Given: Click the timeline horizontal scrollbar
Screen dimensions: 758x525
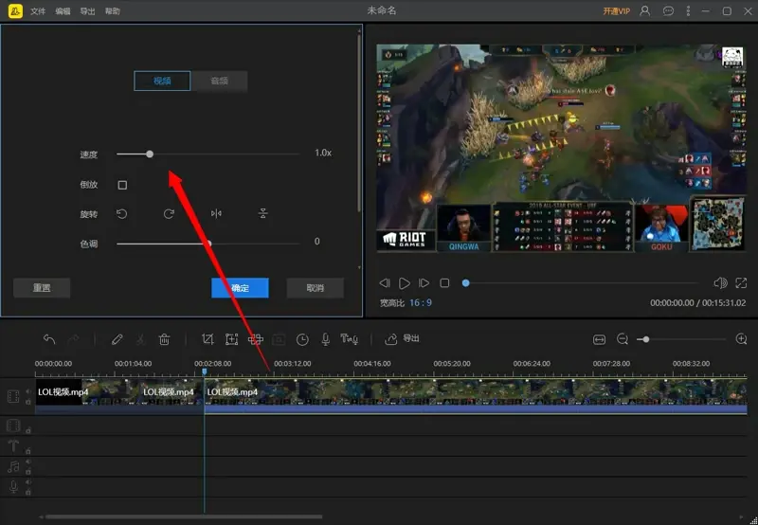Looking at the screenshot, I should 184,516.
